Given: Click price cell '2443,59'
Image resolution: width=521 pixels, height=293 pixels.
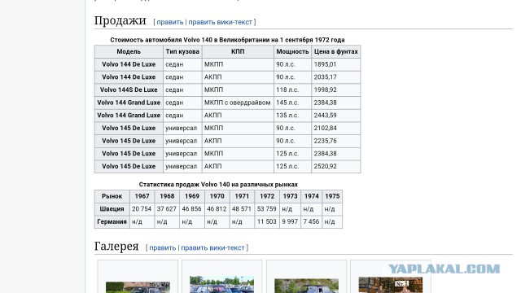Looking at the screenshot, I should click(x=336, y=116).
